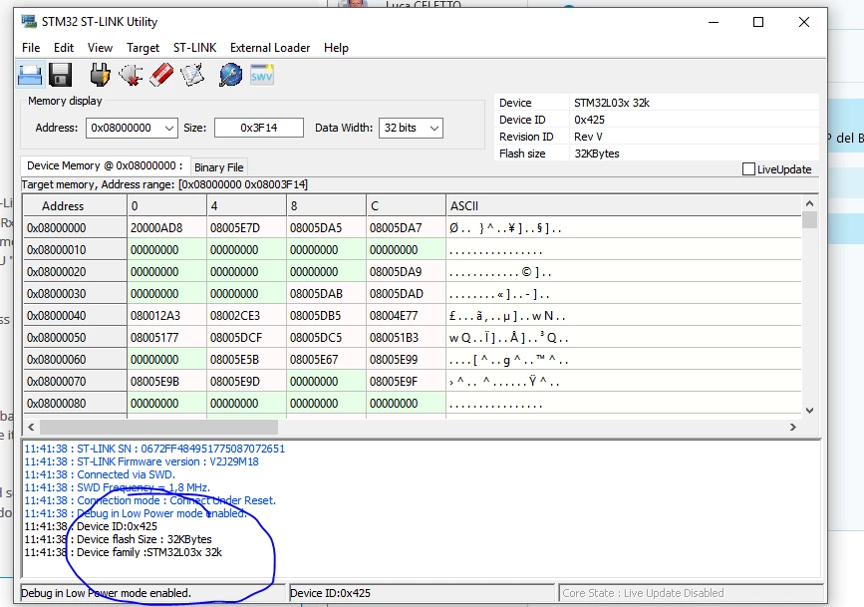Click the column header labeled 0

167,206
